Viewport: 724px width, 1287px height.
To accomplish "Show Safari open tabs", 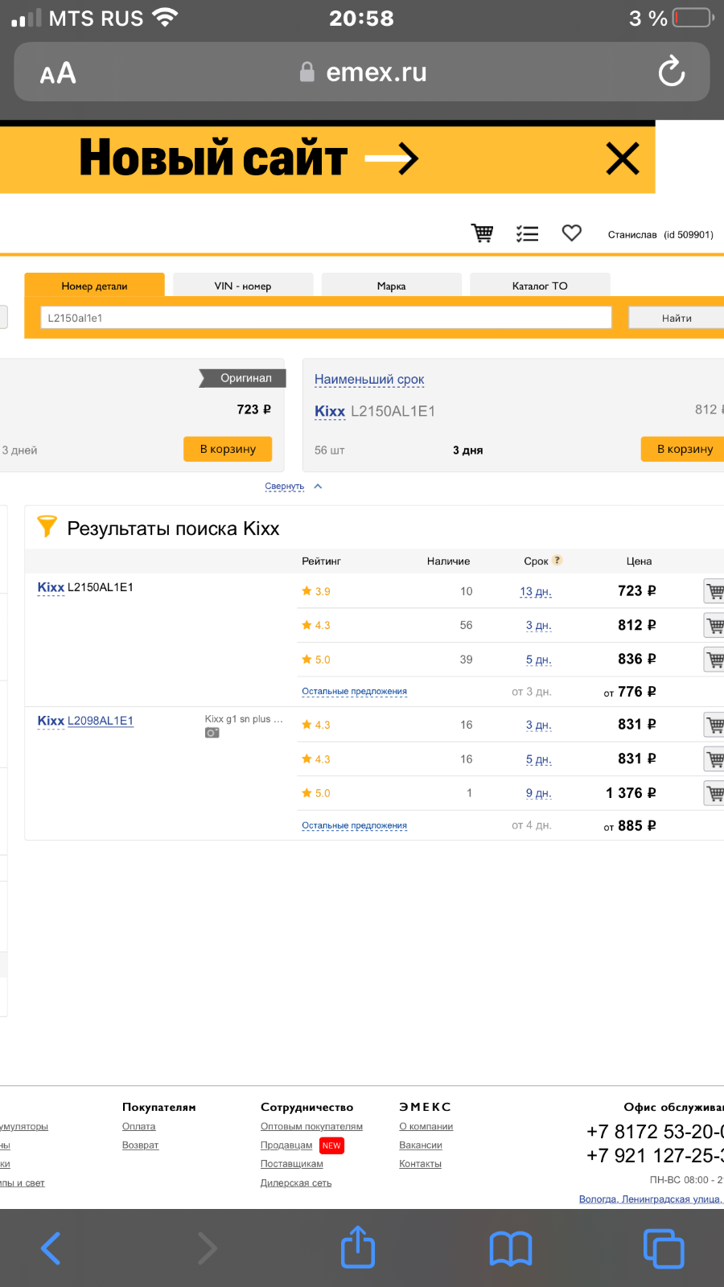I will [x=664, y=1248].
